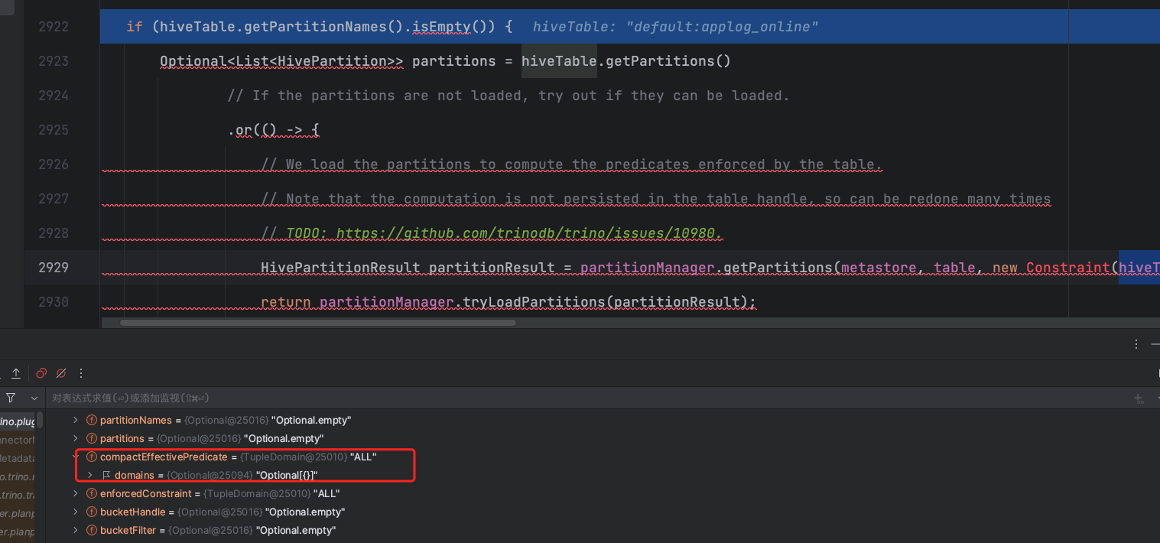Select the partitions variable name text
1160x543 pixels.
(122, 438)
